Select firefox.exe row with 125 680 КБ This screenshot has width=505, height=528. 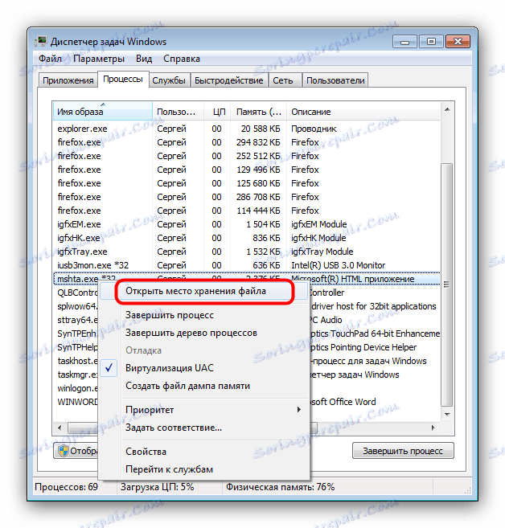(247, 183)
